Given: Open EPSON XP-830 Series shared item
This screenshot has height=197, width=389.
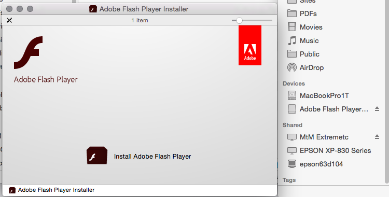Looking at the screenshot, I should point(329,150).
